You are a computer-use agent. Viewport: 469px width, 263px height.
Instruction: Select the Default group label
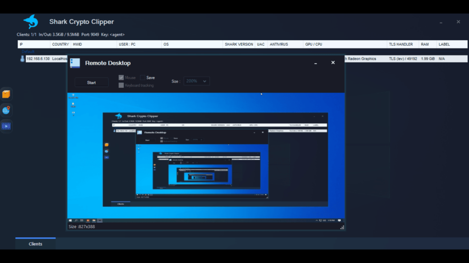pyautogui.click(x=28, y=52)
